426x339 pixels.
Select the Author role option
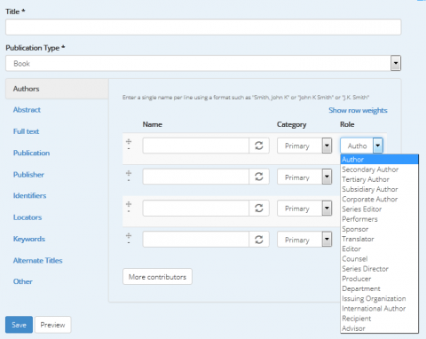tap(379, 160)
